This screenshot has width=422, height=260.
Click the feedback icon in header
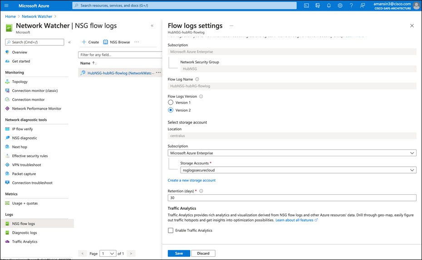click(363, 5)
